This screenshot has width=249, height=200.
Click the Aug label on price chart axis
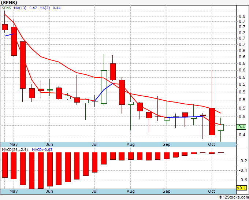130,144
